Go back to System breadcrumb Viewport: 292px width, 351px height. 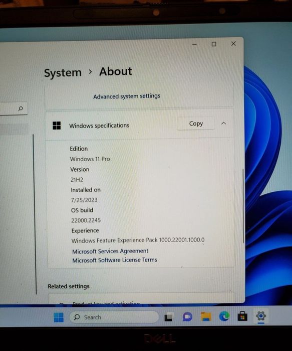point(63,73)
